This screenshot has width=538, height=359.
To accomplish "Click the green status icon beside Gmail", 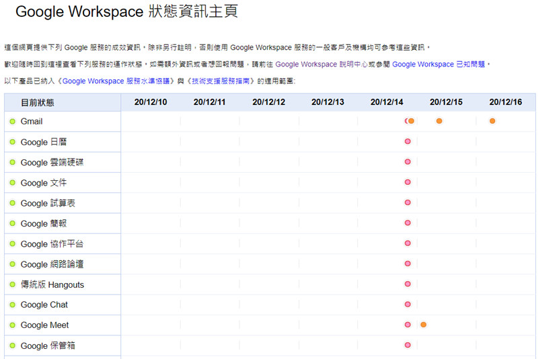I will tap(13, 122).
